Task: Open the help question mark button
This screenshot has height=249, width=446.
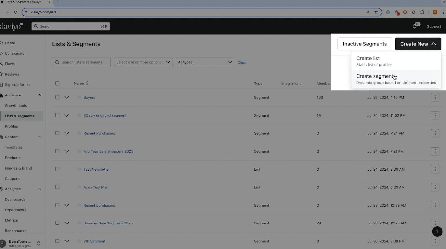Action: pyautogui.click(x=437, y=231)
